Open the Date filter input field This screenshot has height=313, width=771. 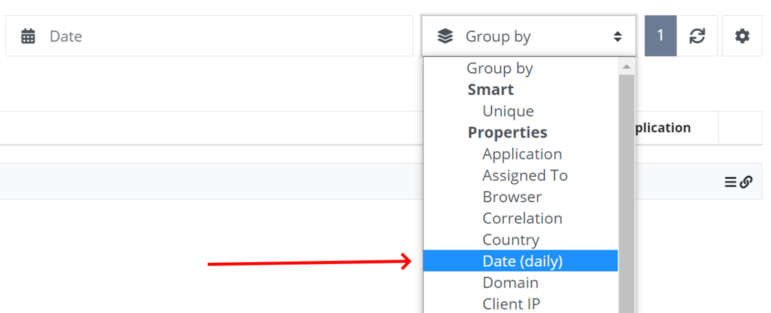point(209,36)
